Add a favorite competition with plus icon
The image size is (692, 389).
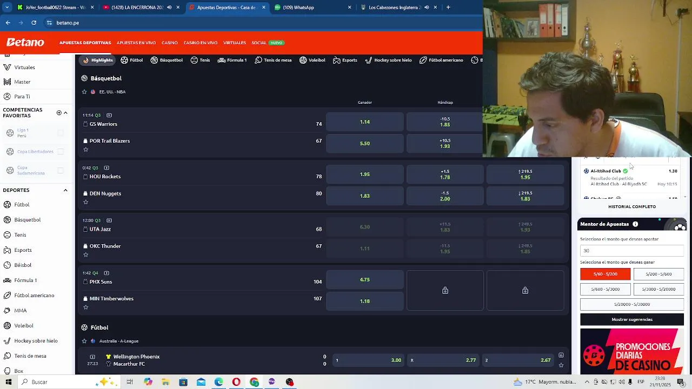point(59,113)
